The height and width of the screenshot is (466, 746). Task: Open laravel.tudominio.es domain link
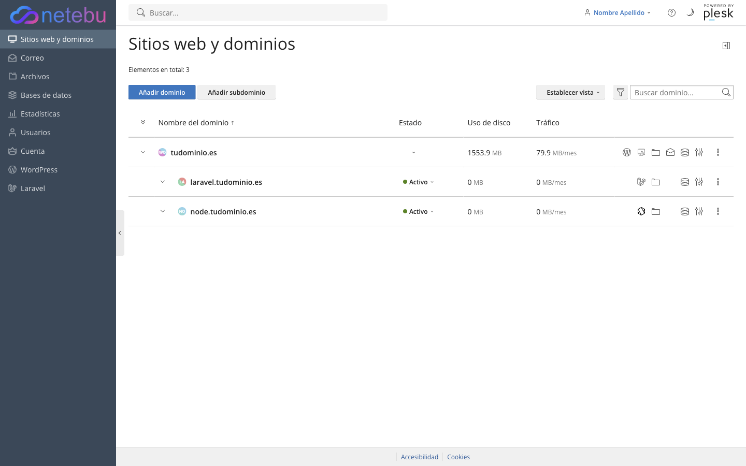(226, 182)
